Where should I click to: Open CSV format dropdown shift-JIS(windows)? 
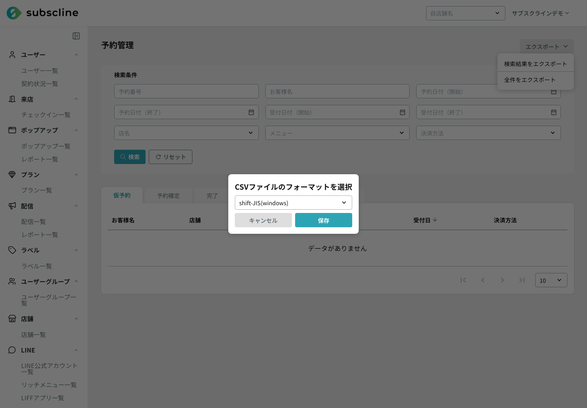(293, 203)
